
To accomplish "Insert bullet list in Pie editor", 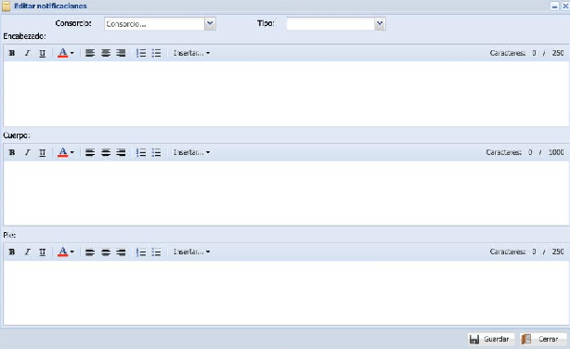I will 156,252.
